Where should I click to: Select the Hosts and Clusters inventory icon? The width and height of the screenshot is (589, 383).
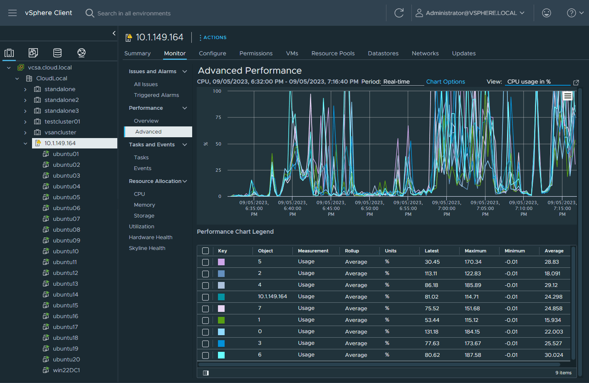[9, 53]
